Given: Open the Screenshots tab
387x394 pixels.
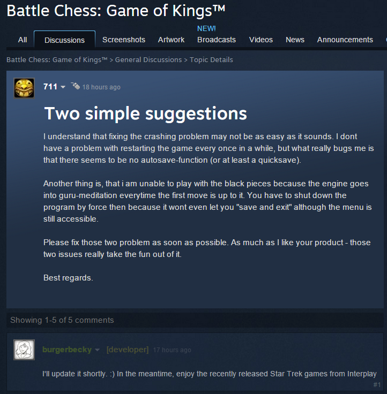Looking at the screenshot, I should tap(124, 40).
